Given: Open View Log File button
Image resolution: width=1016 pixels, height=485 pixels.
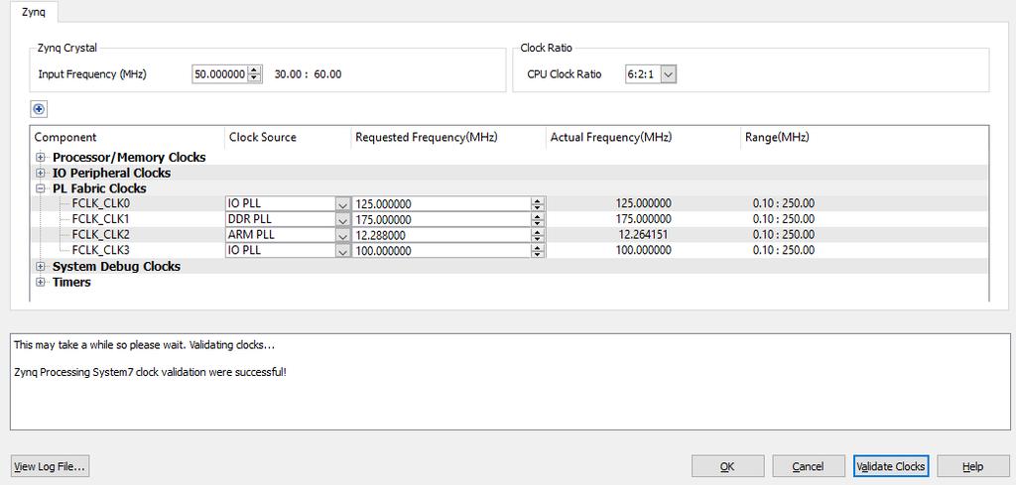Looking at the screenshot, I should click(x=50, y=466).
